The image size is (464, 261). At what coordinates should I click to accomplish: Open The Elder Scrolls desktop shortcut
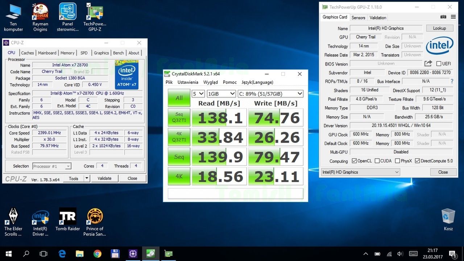(x=13, y=222)
